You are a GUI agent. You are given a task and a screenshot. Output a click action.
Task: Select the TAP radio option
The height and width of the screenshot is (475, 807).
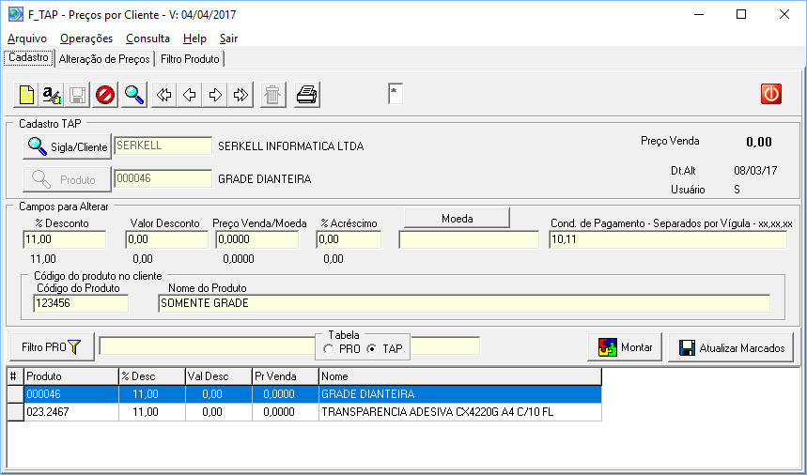pos(384,349)
